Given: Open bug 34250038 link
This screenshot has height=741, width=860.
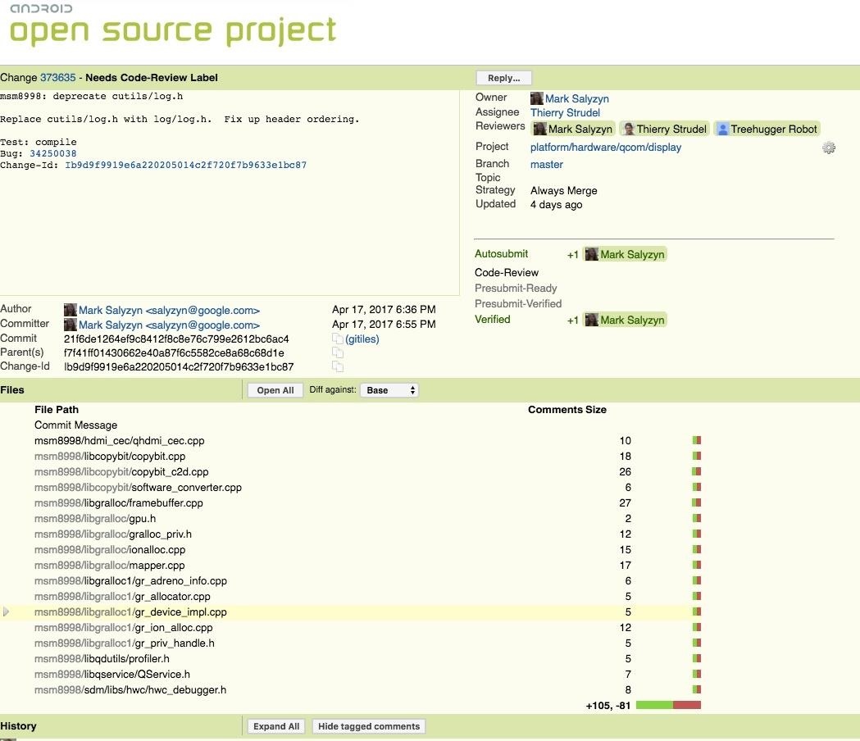Looking at the screenshot, I should click(52, 153).
